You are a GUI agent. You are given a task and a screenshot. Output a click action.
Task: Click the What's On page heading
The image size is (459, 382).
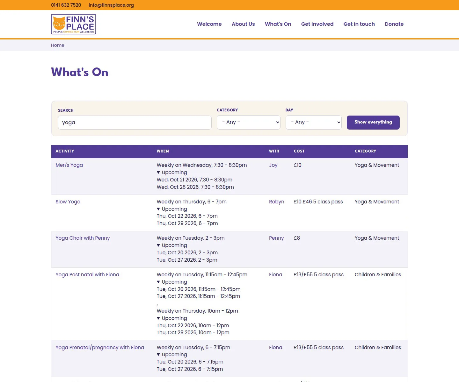pos(80,72)
